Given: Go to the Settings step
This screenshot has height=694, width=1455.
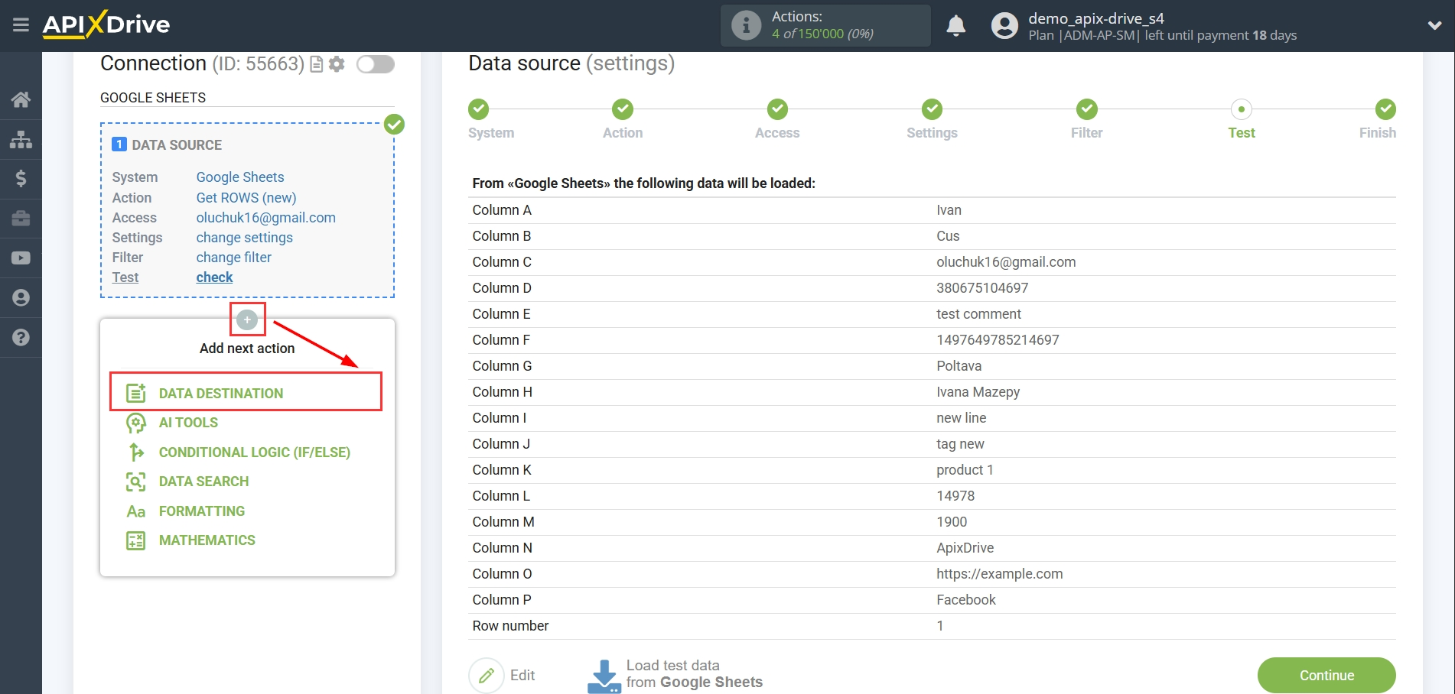Looking at the screenshot, I should tap(932, 109).
